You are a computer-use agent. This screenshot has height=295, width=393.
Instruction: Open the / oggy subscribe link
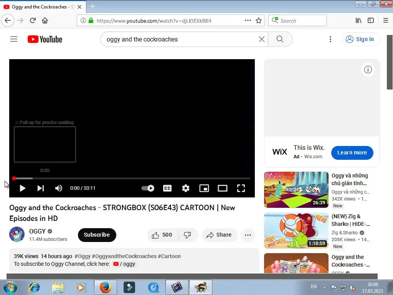click(x=124, y=264)
